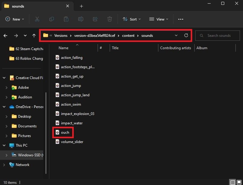Open the Sort dropdown menu
Viewport: 243px width, 185px height.
[x=132, y=19]
